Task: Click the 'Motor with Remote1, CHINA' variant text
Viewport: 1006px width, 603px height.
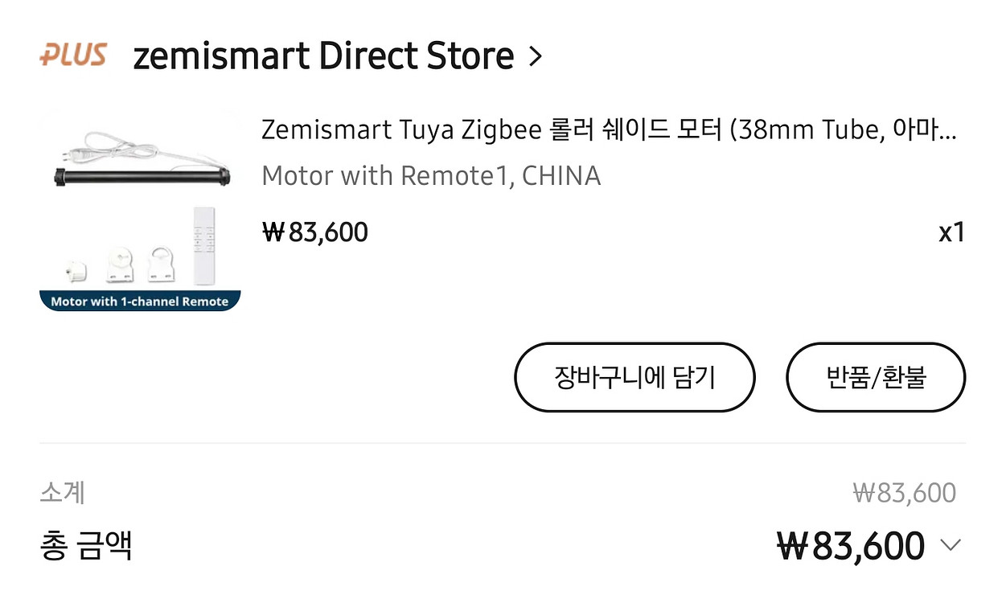Action: pyautogui.click(x=431, y=176)
